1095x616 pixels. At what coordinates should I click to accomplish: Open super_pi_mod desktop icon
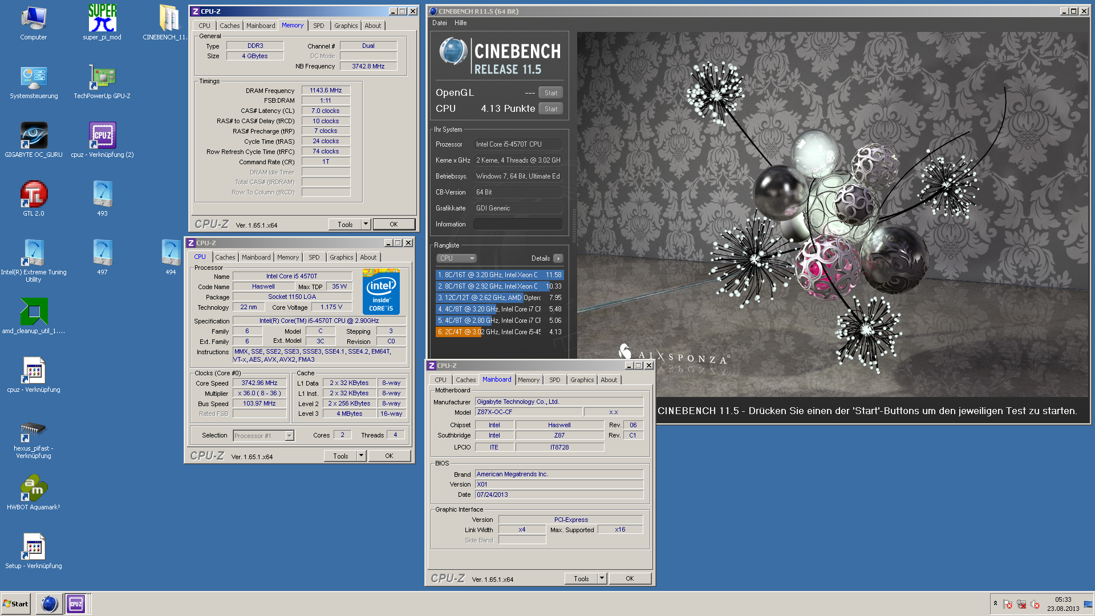tap(102, 23)
